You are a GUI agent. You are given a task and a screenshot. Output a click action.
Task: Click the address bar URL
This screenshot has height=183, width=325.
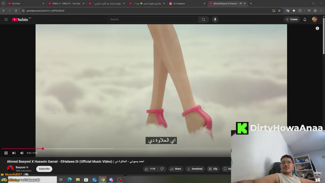point(45,11)
